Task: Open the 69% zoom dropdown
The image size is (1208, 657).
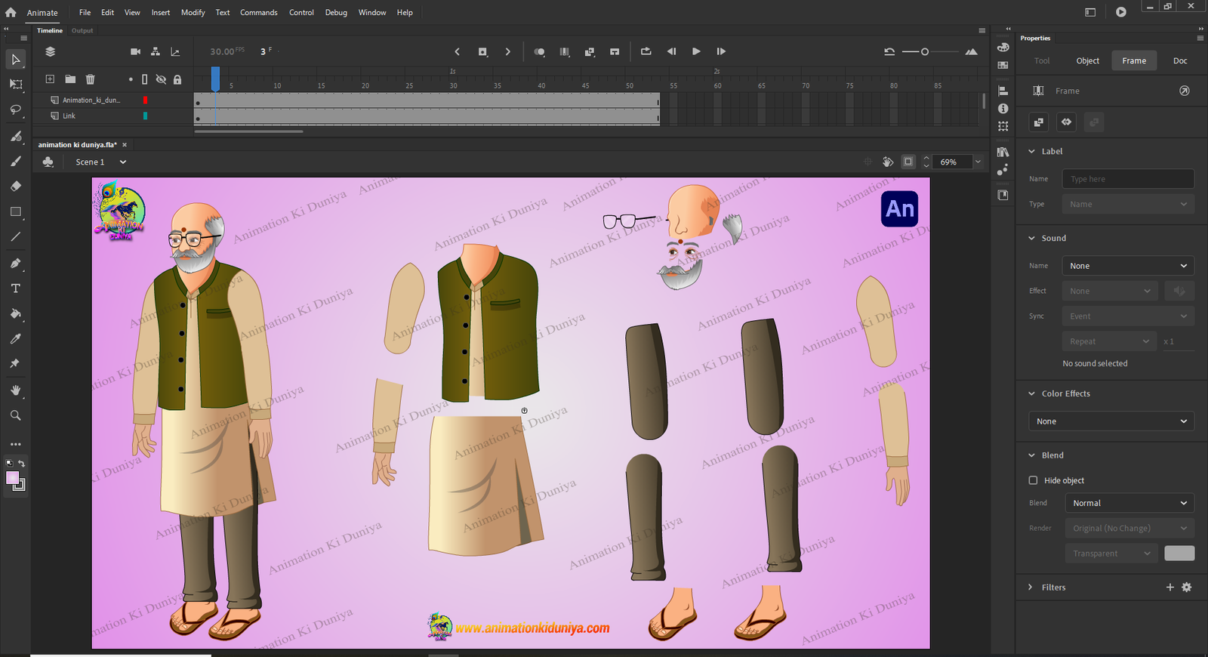Action: (978, 162)
